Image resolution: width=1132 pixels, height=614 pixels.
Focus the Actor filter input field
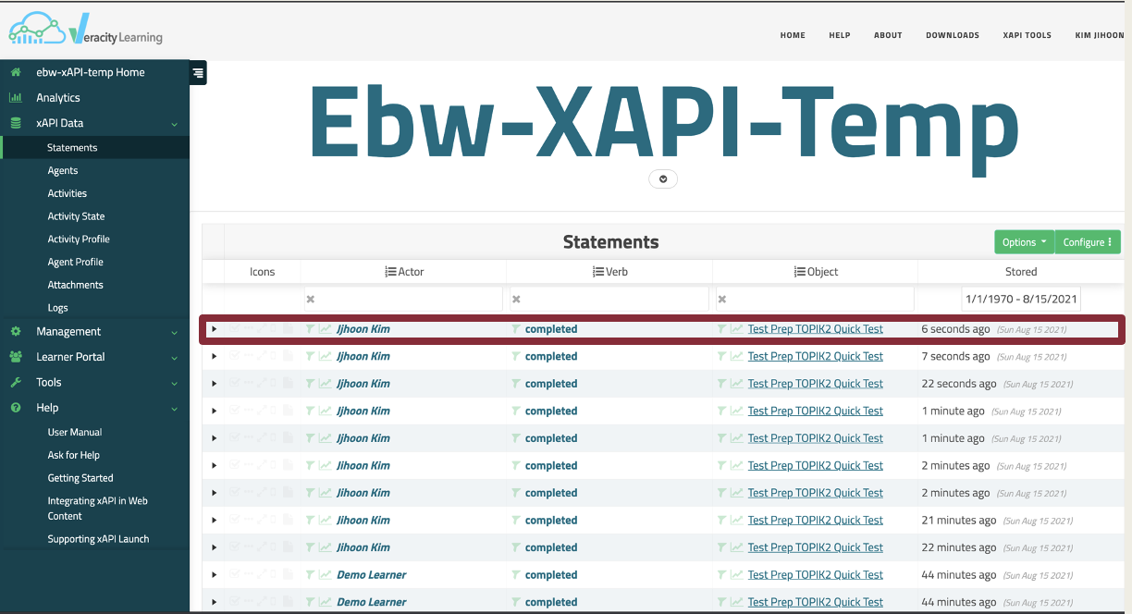point(403,300)
